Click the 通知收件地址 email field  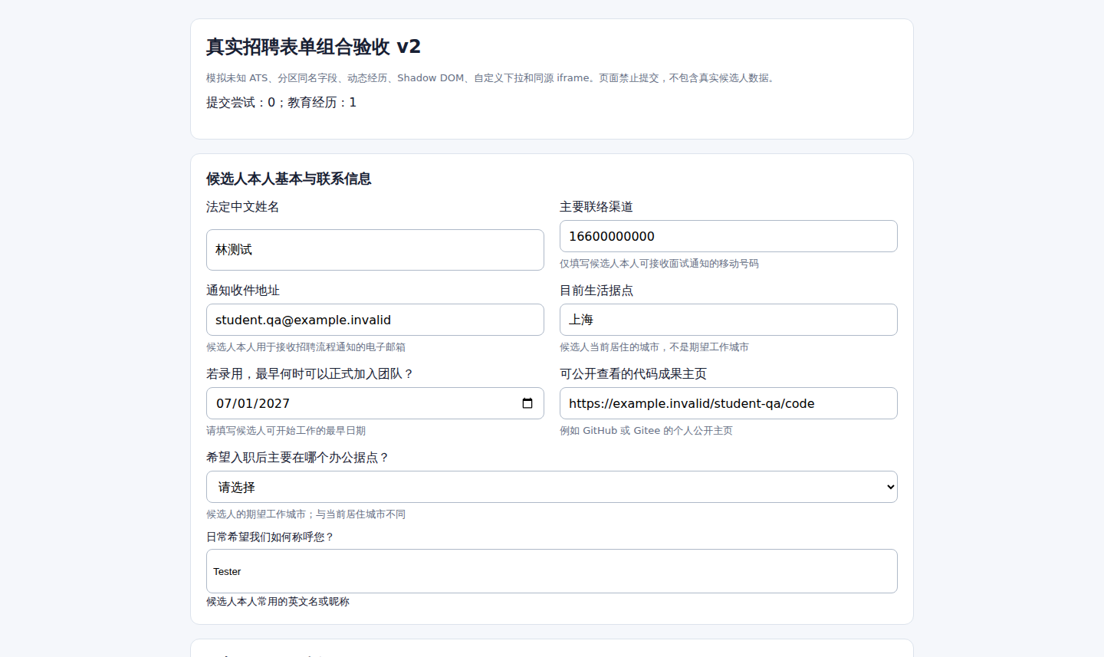coord(375,320)
